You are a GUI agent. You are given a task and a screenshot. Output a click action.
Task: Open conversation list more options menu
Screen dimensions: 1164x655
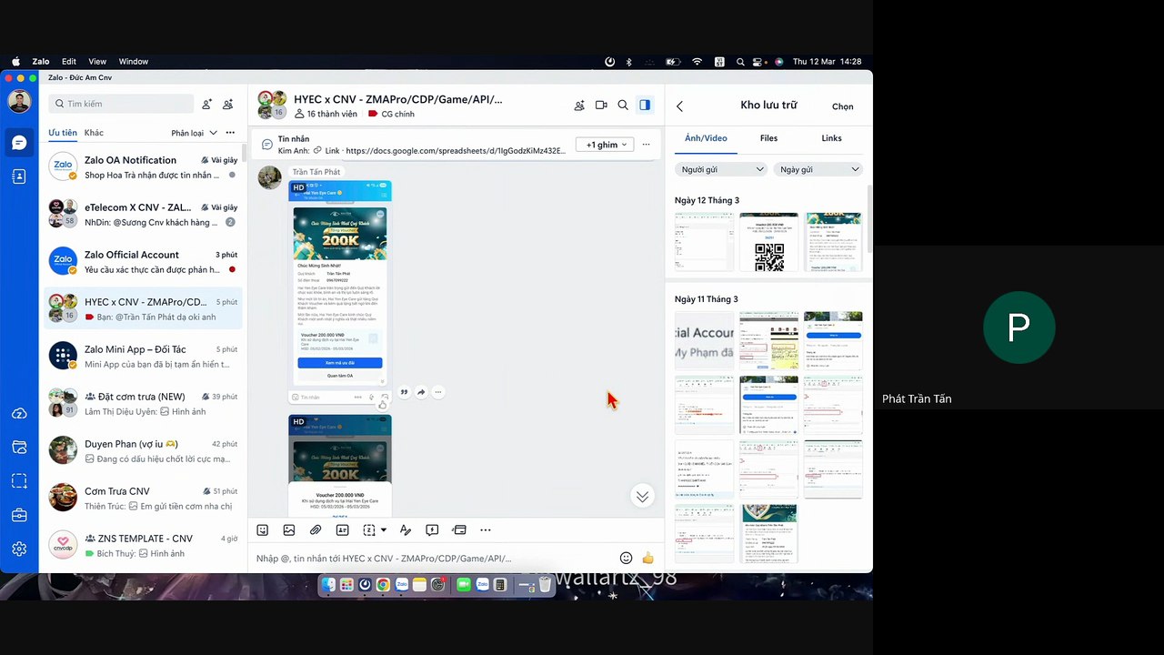pos(230,133)
